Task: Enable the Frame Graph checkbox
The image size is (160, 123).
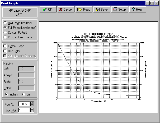Action: 5,46
